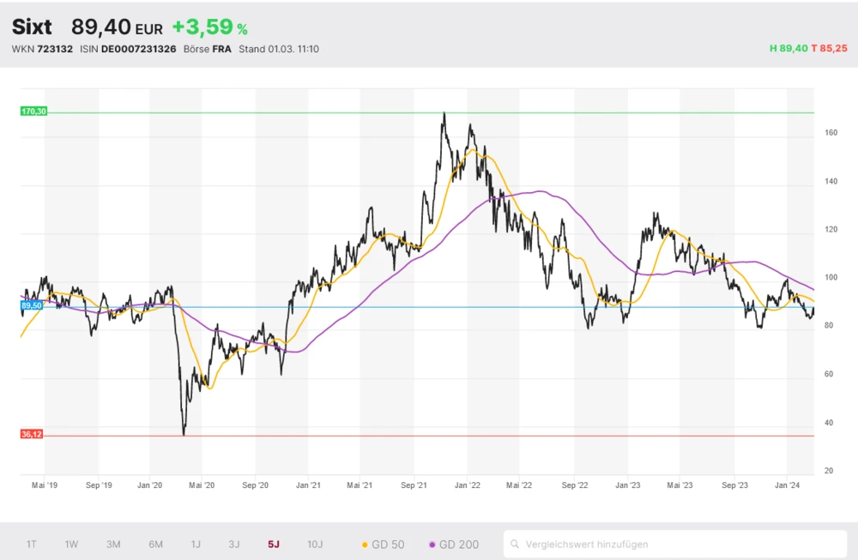Reselect the active 5J timeframe
Viewport: 858px width, 560px height.
tap(273, 544)
